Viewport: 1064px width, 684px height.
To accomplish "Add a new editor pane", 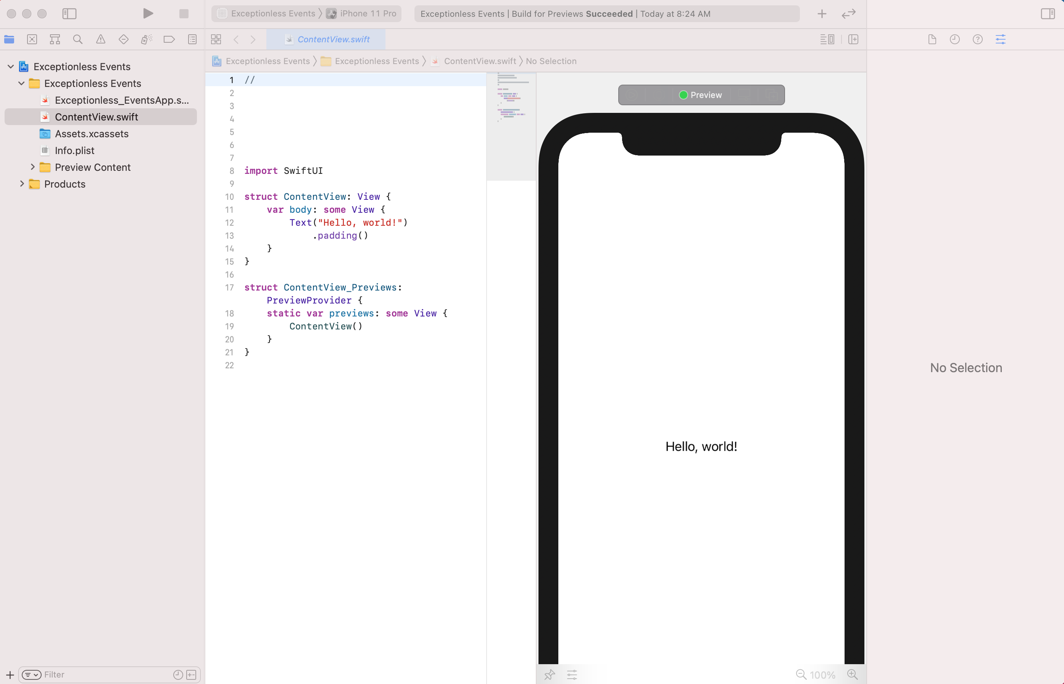I will [x=854, y=39].
